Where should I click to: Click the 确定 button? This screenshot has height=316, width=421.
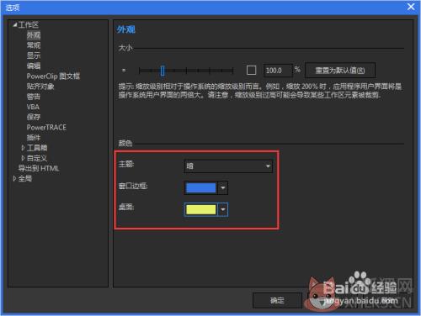pyautogui.click(x=277, y=301)
